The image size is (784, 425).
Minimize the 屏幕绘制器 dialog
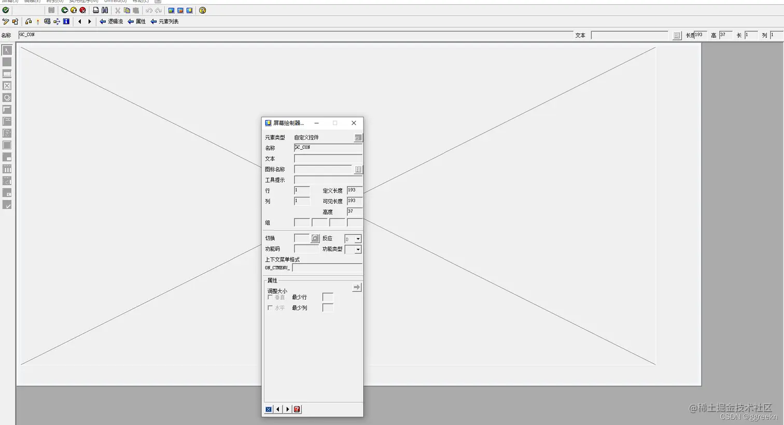pyautogui.click(x=316, y=123)
